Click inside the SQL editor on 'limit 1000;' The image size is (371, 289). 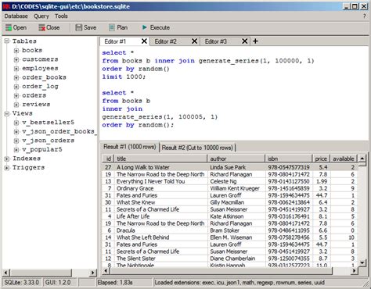click(124, 77)
